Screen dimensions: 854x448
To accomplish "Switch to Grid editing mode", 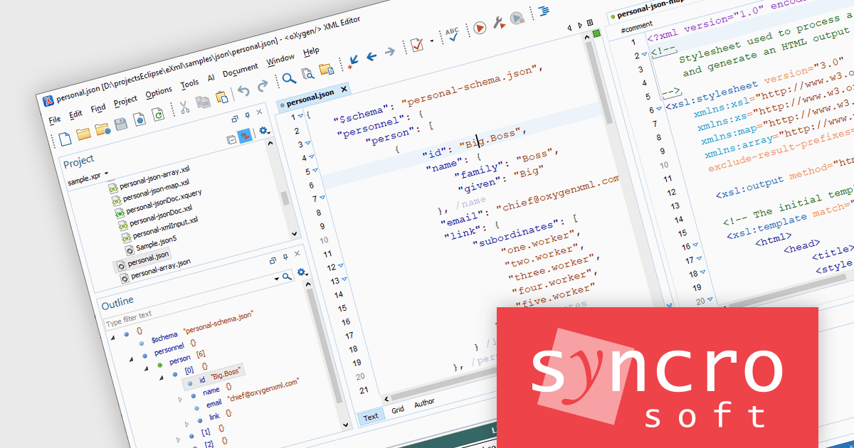I will tap(398, 410).
